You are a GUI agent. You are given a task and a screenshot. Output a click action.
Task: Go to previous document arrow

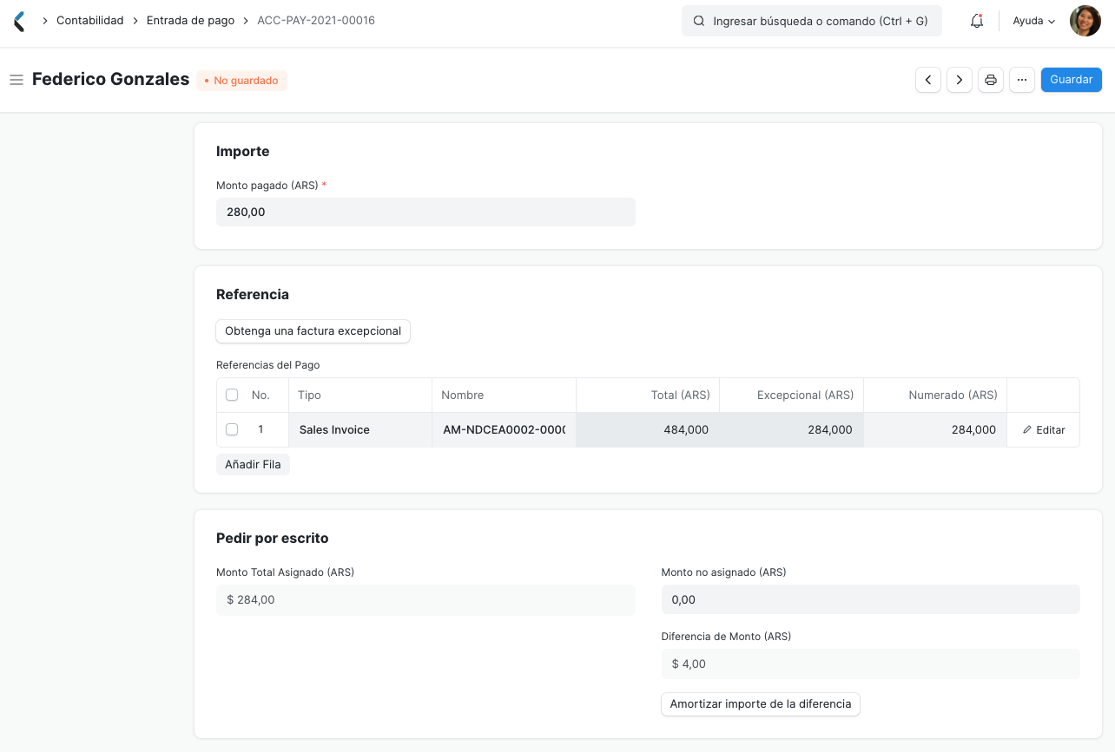tap(928, 80)
